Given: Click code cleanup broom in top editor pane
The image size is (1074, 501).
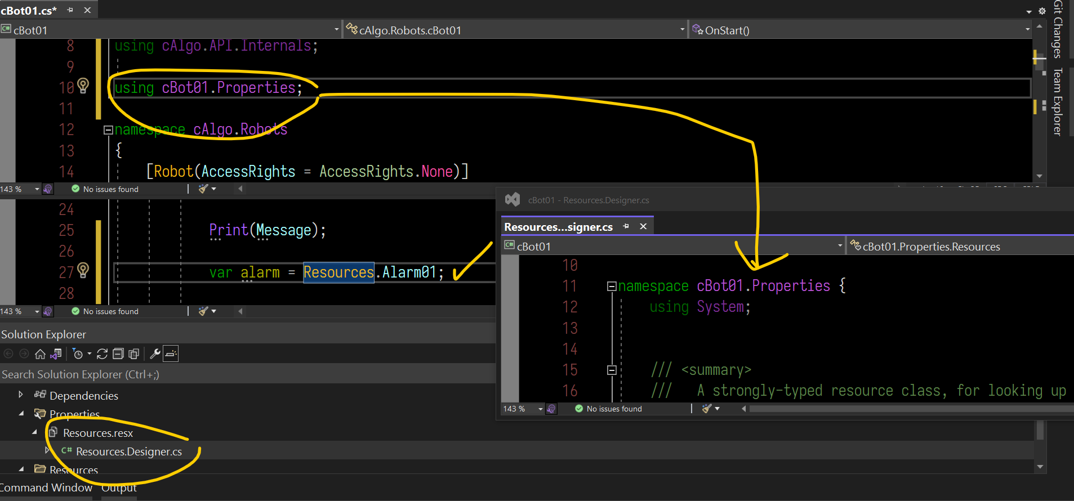Looking at the screenshot, I should tap(204, 189).
